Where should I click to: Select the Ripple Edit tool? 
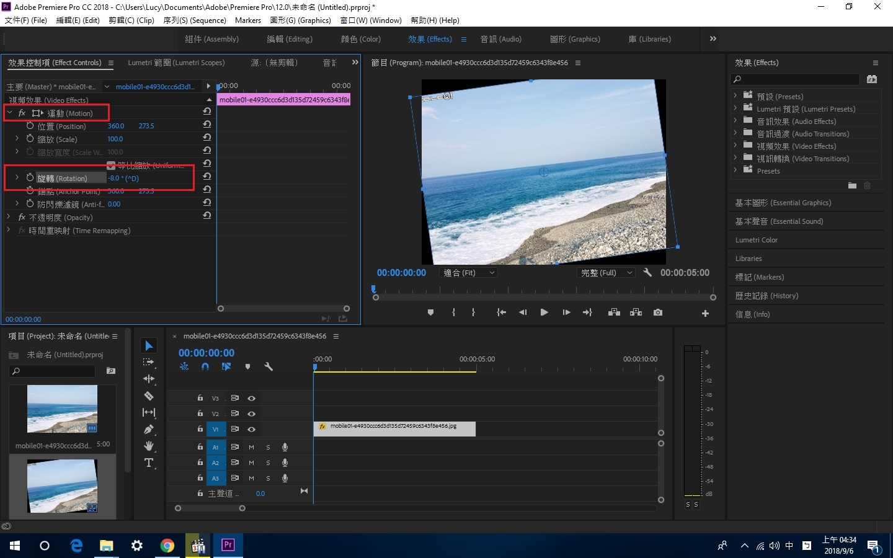149,379
